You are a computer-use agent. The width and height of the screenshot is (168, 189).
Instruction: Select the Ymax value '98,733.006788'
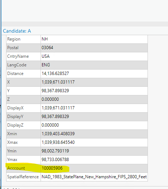55,160
